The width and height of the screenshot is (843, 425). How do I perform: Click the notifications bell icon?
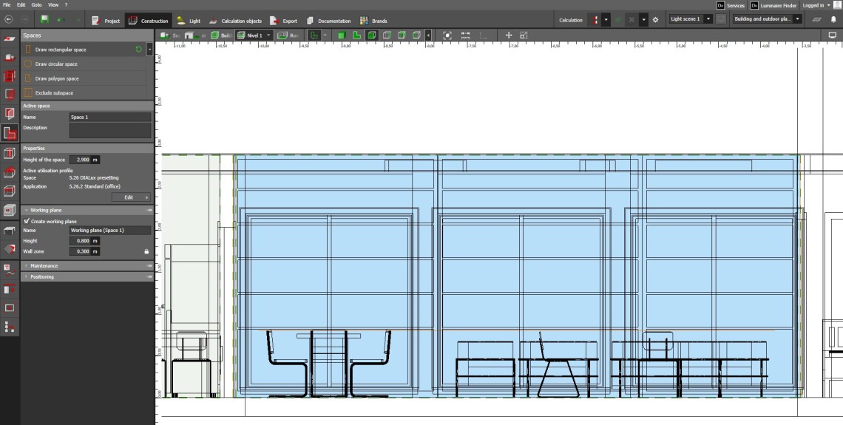click(833, 19)
